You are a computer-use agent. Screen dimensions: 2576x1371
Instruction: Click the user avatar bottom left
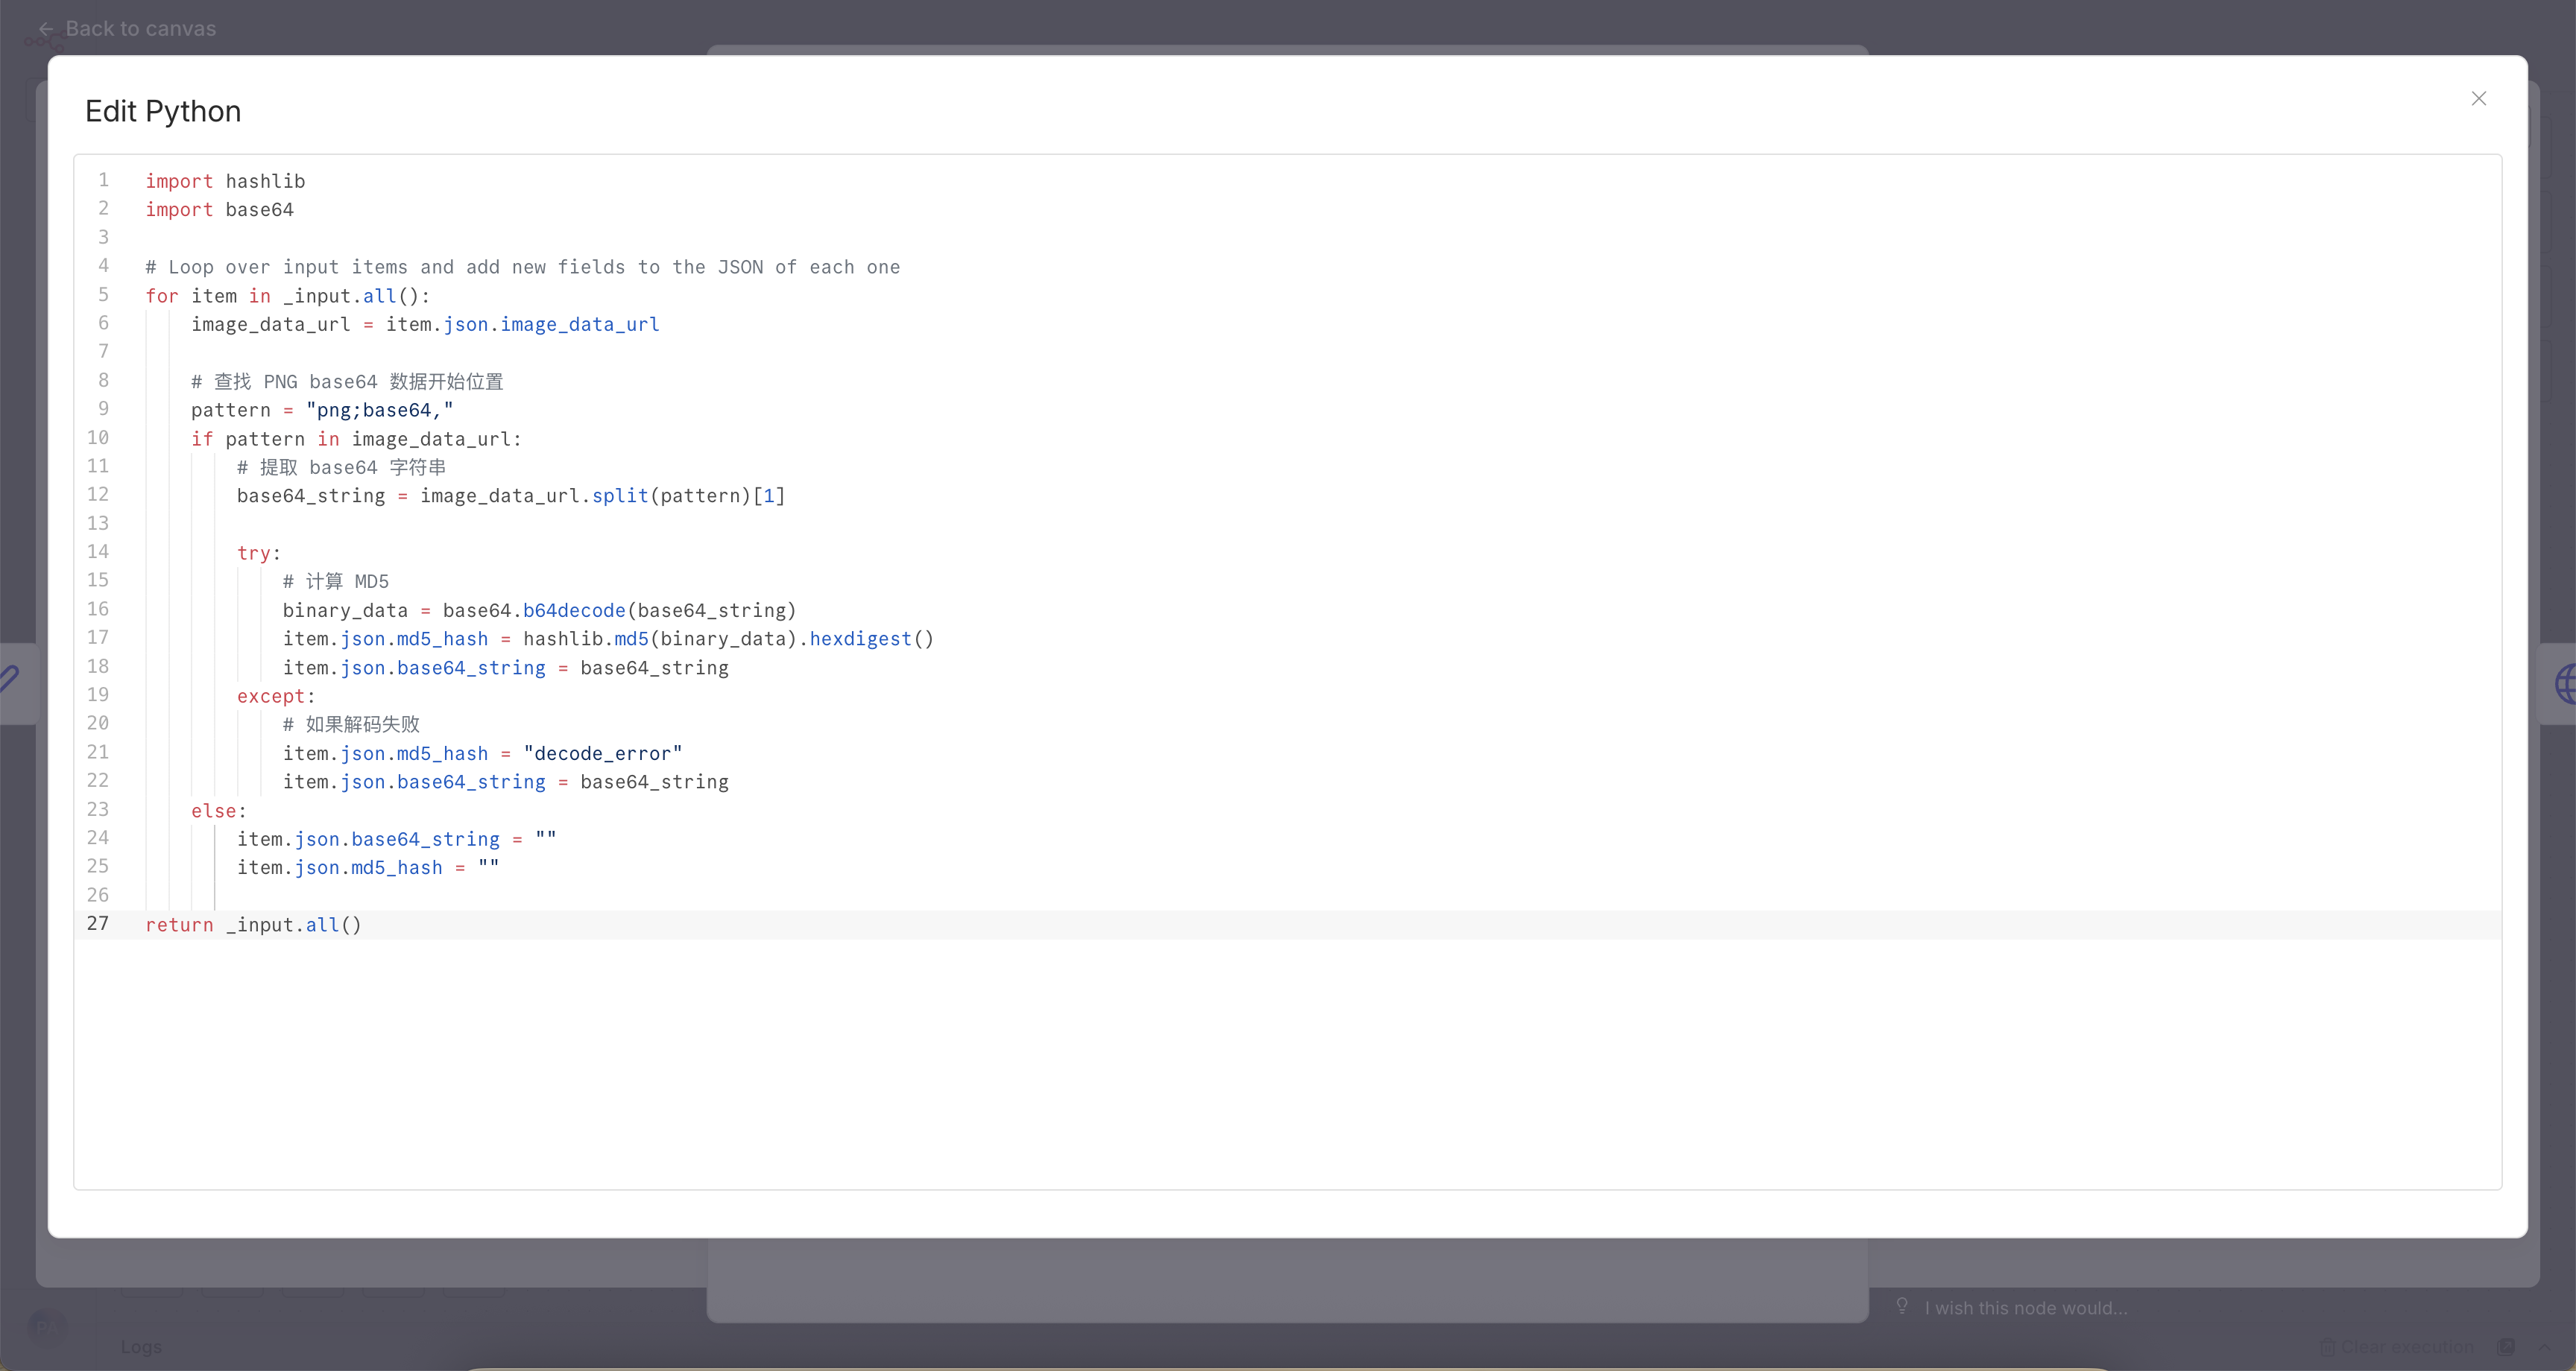coord(46,1326)
